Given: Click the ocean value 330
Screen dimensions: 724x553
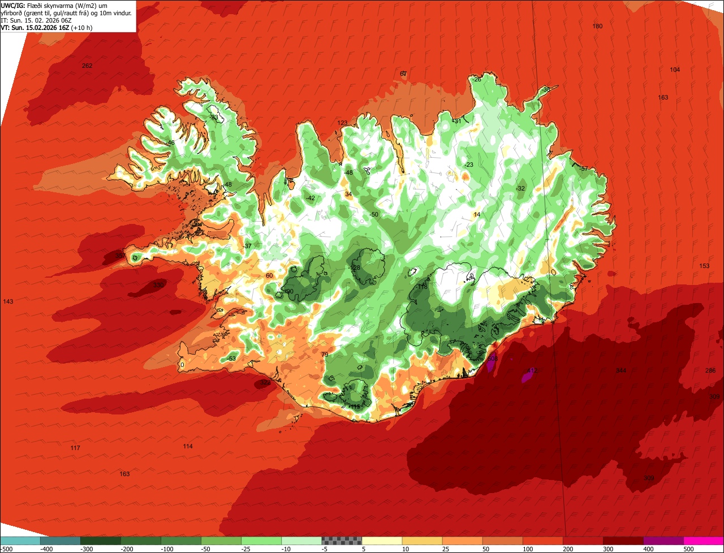Looking at the screenshot, I should tap(158, 284).
